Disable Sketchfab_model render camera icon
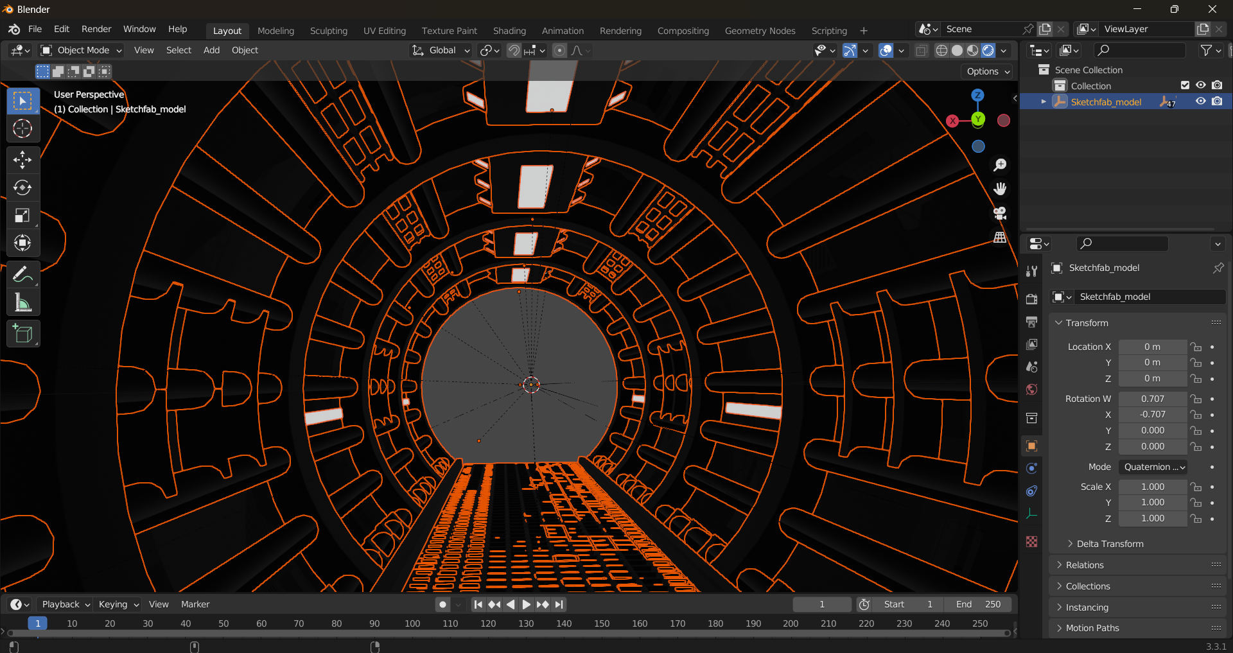 (x=1217, y=101)
